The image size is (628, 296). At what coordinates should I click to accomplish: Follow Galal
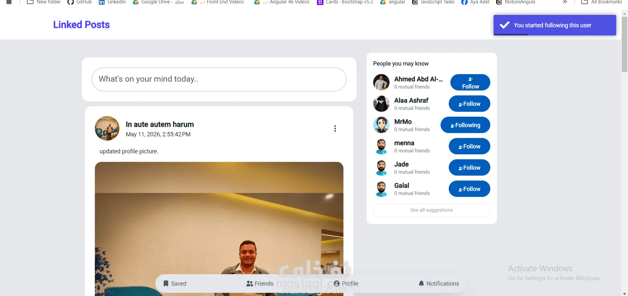point(469,189)
